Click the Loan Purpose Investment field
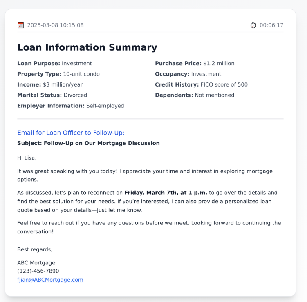 point(54,63)
